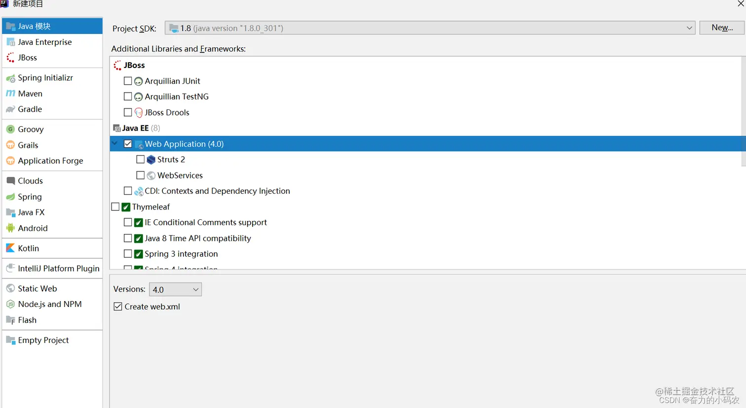Viewport: 746px width, 408px height.
Task: Select the Android robot icon
Action: point(10,228)
